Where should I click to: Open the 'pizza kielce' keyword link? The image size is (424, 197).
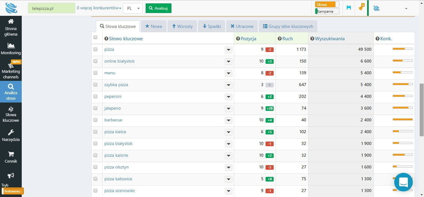click(x=115, y=132)
